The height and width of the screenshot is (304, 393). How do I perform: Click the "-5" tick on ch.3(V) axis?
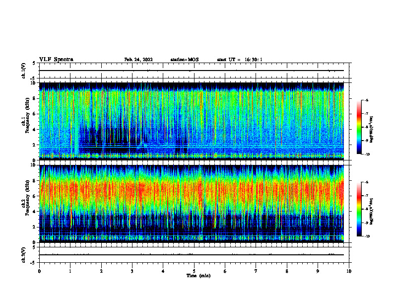(x=33, y=263)
